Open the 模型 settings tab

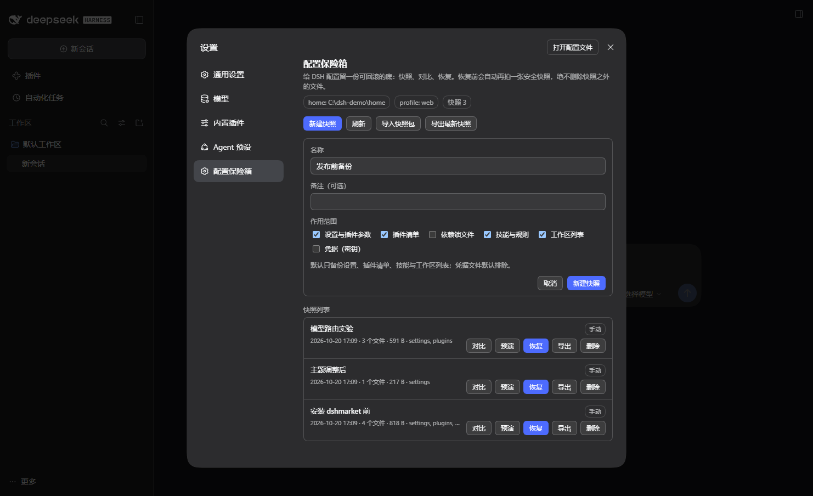click(x=239, y=99)
